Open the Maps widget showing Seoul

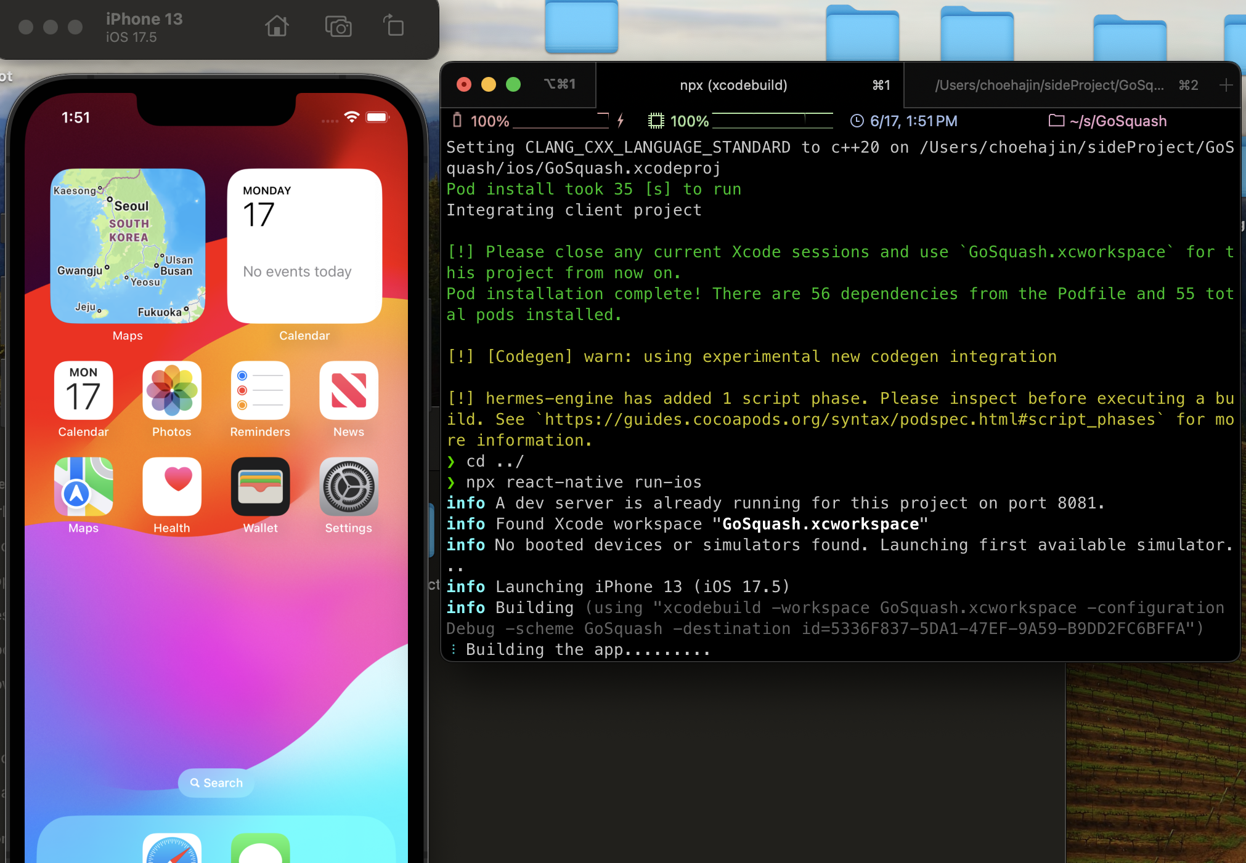pos(128,246)
